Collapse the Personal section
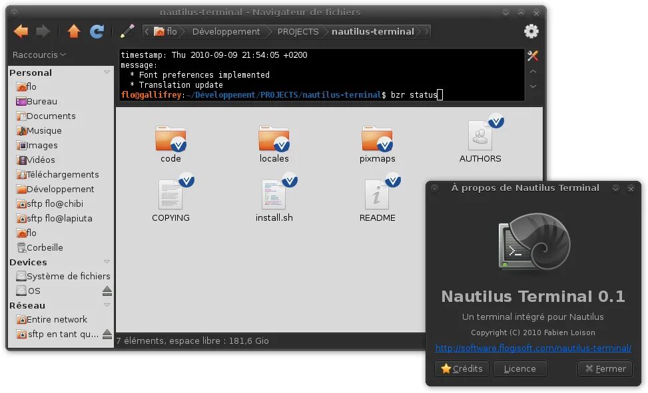The width and height of the screenshot is (648, 393). (107, 72)
